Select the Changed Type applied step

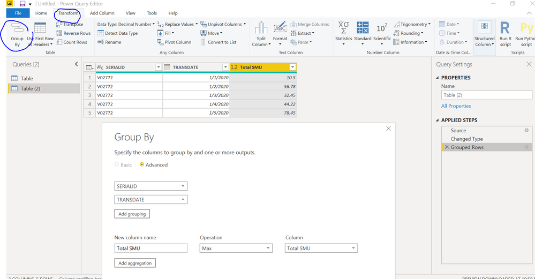tap(487, 139)
